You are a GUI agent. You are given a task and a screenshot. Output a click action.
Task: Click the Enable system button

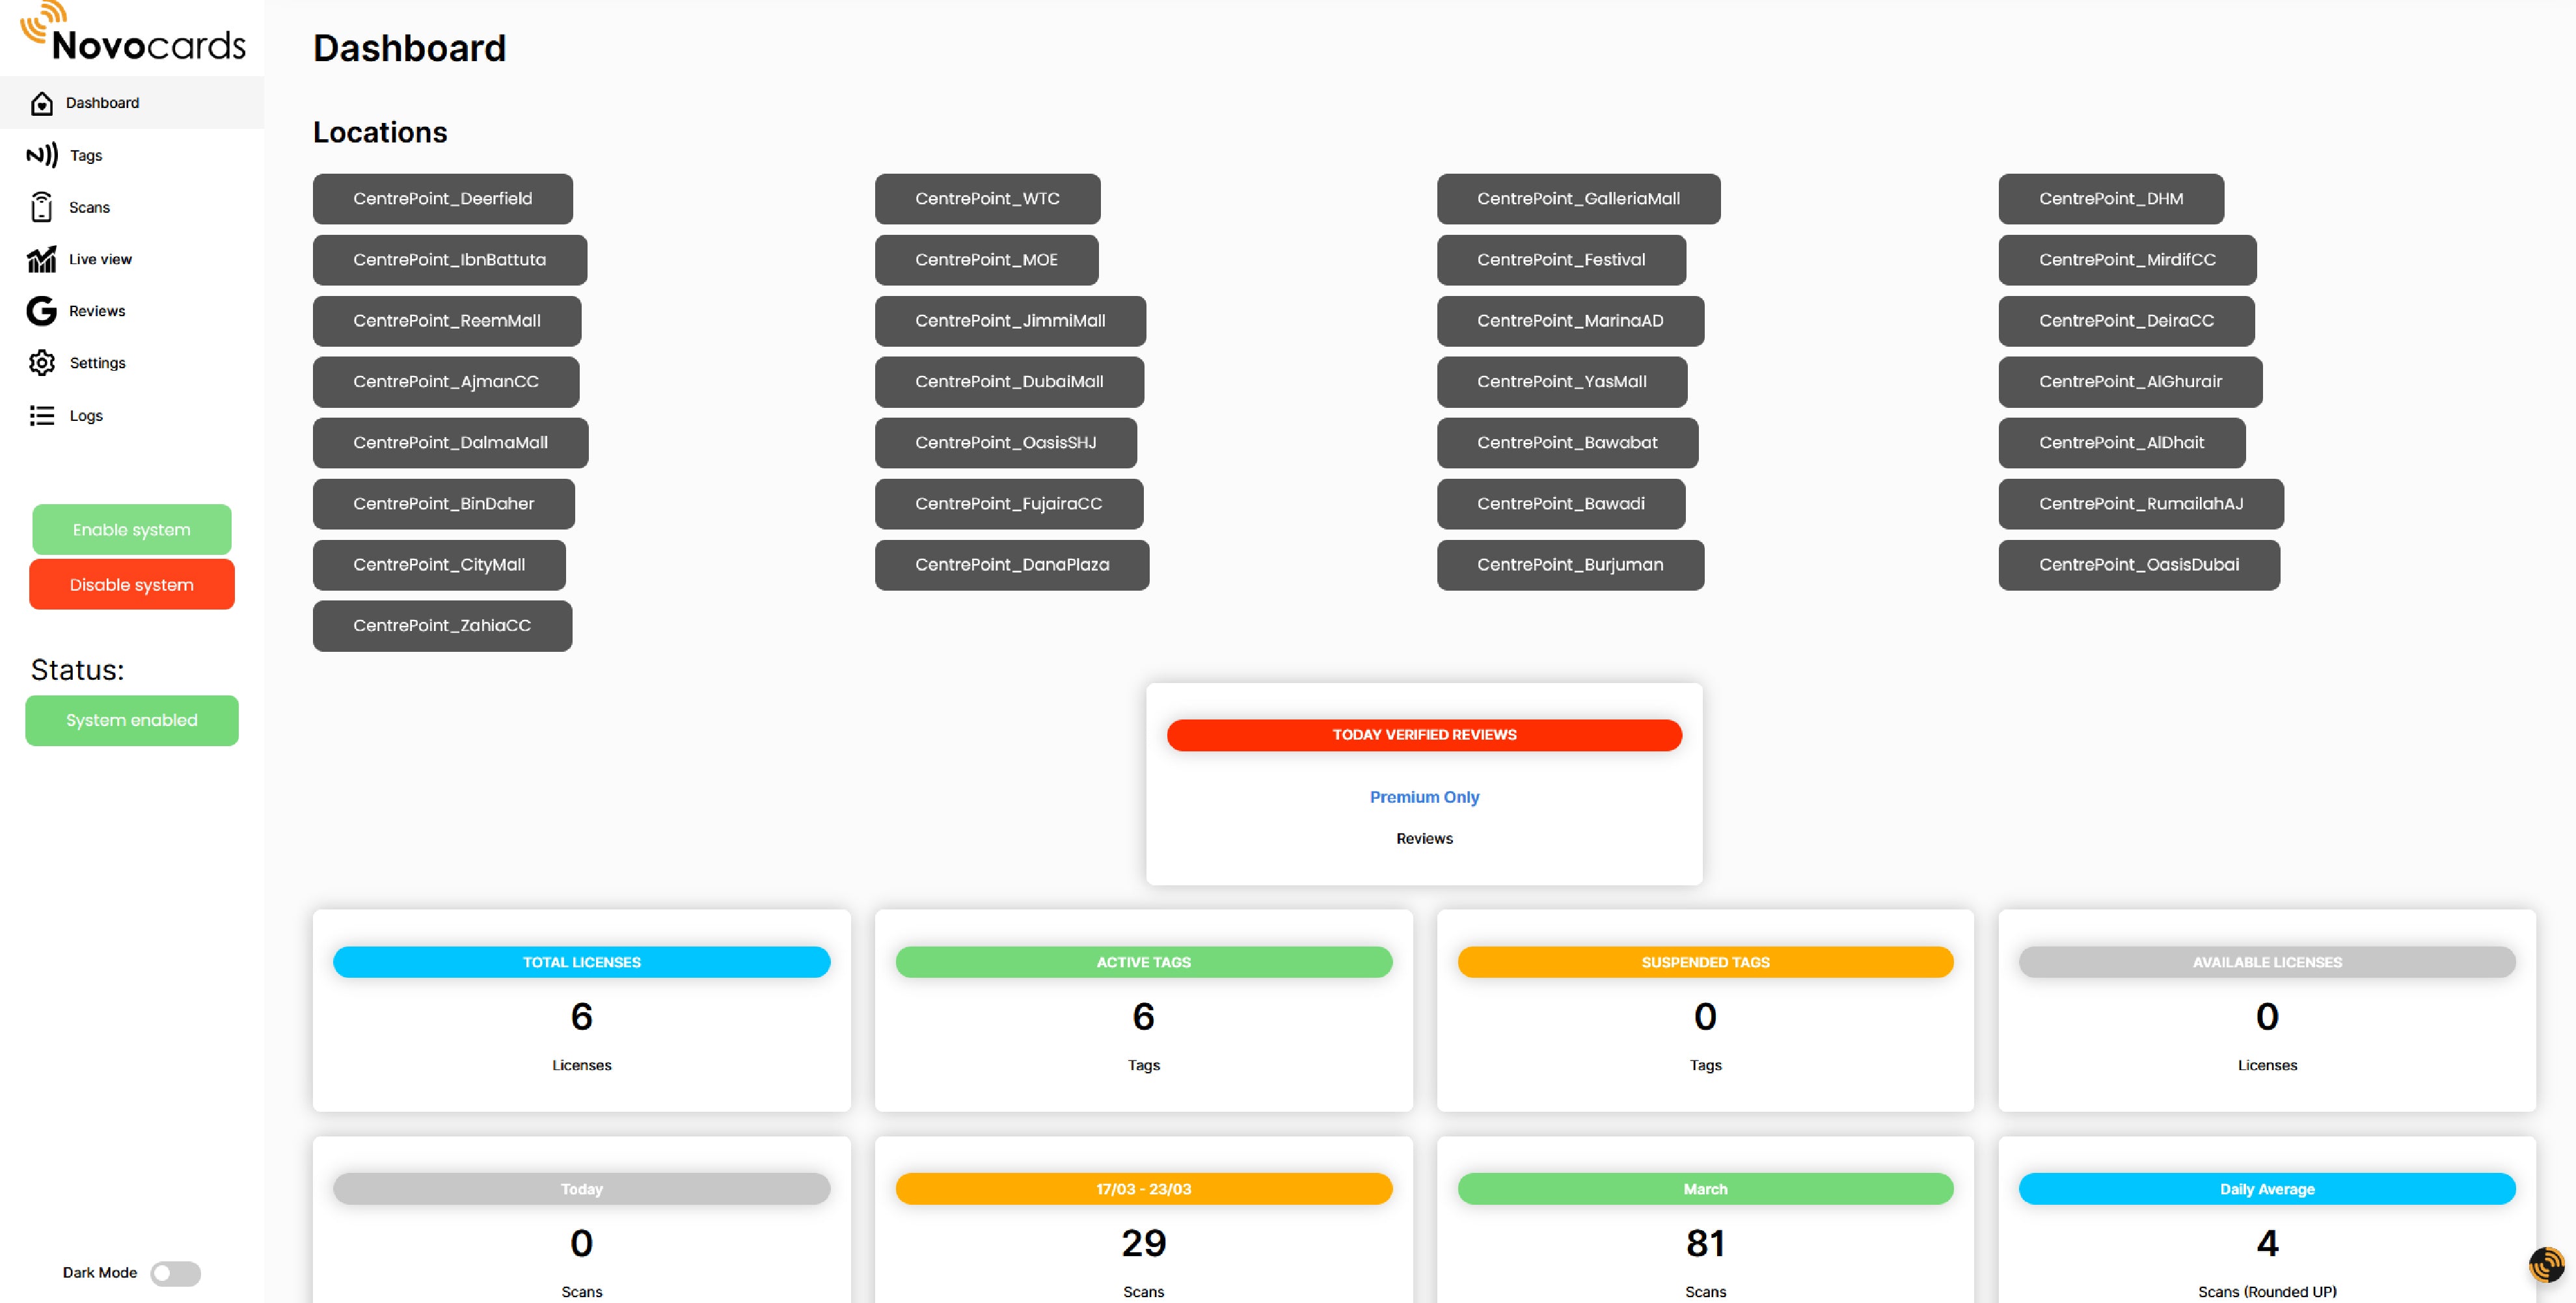click(132, 529)
